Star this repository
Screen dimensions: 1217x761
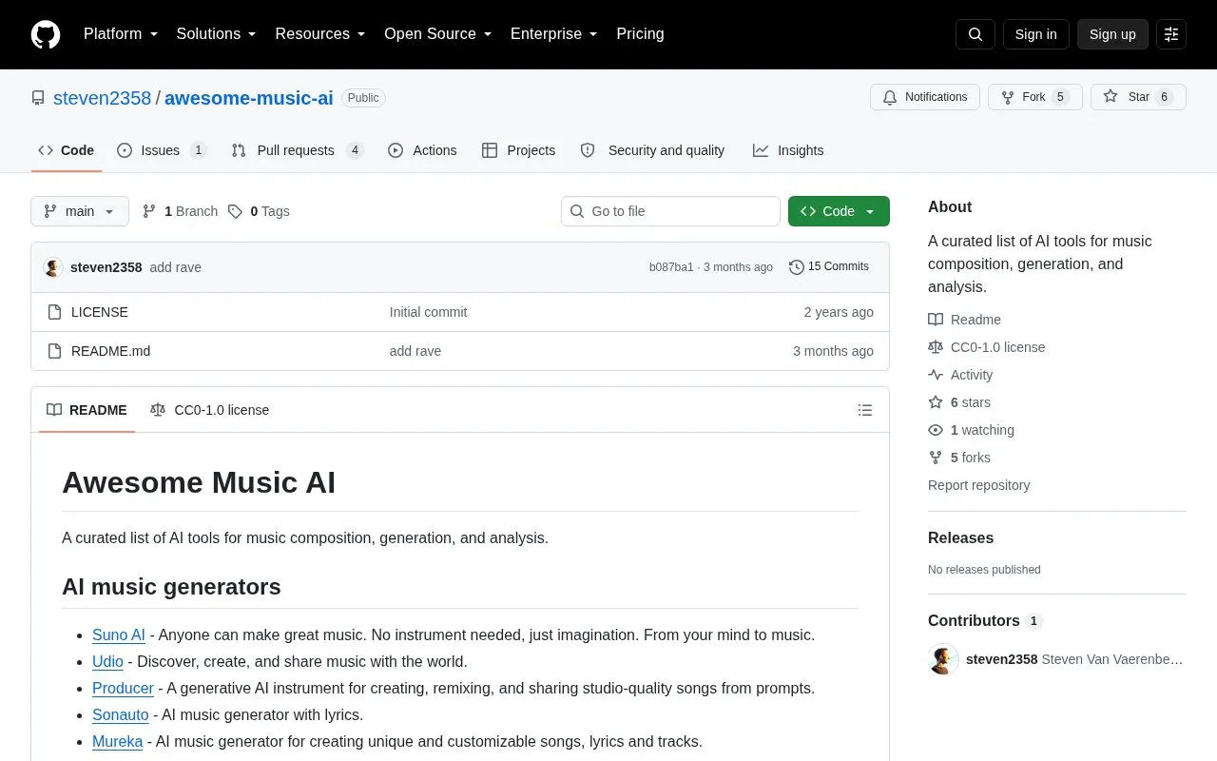click(x=1138, y=97)
